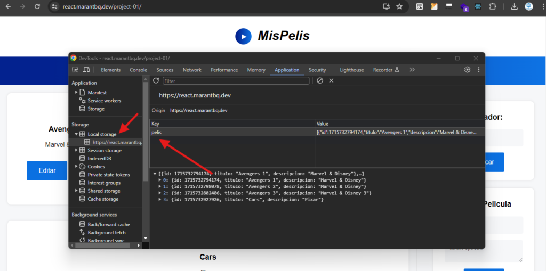This screenshot has height=271, width=546.
Task: Expand the Cookies tree
Action: tap(76, 166)
